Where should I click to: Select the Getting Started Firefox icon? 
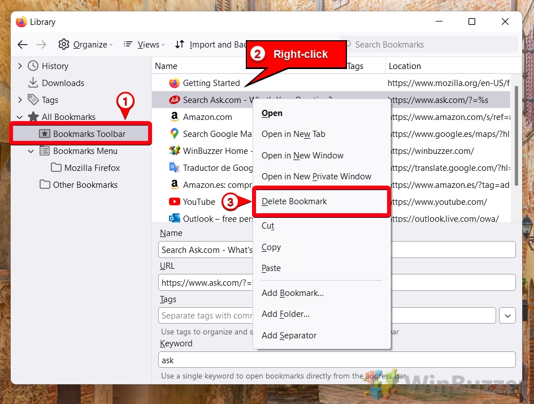[175, 83]
